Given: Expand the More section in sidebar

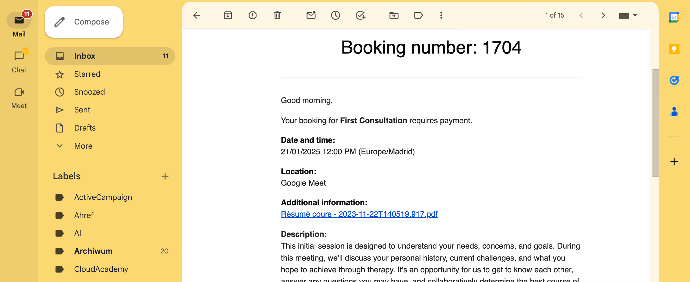Looking at the screenshot, I should click(x=83, y=146).
